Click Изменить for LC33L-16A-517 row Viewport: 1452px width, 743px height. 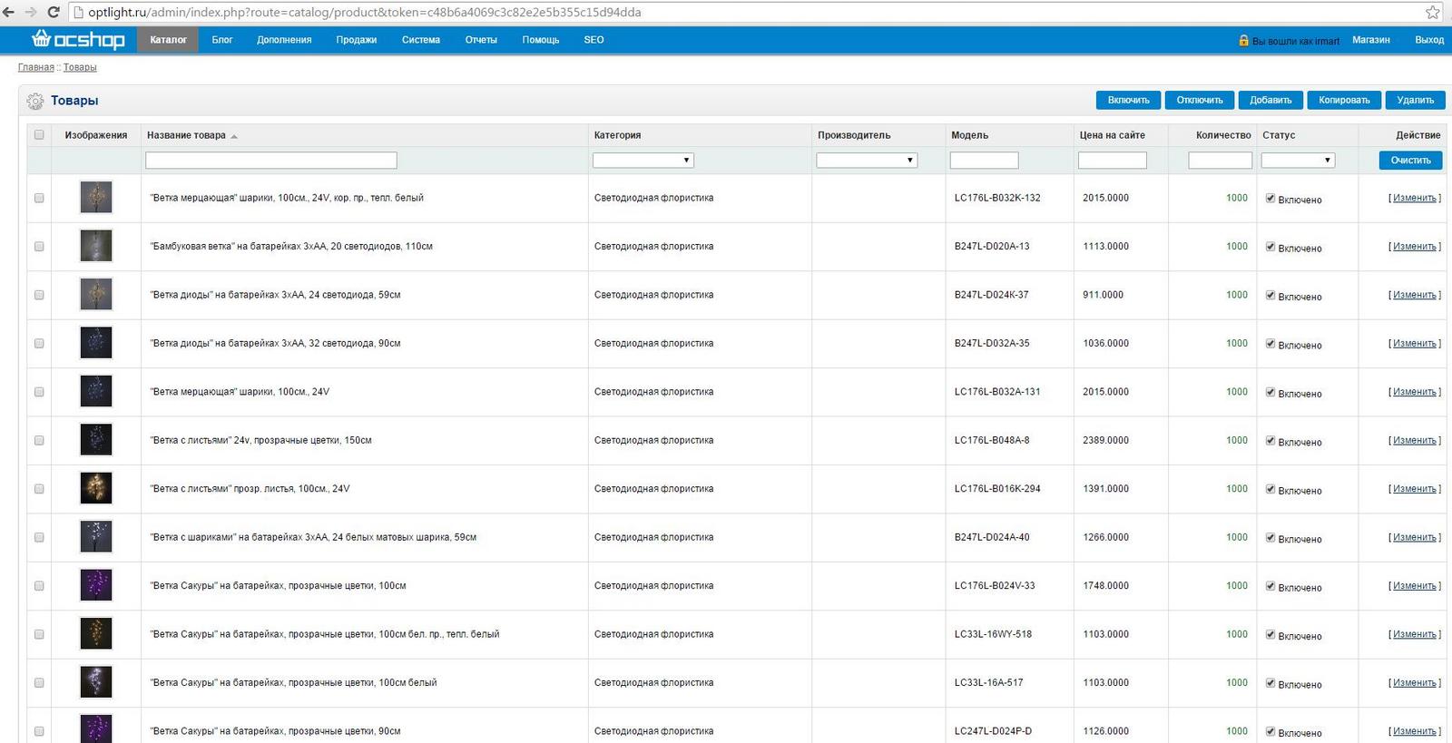coord(1415,682)
